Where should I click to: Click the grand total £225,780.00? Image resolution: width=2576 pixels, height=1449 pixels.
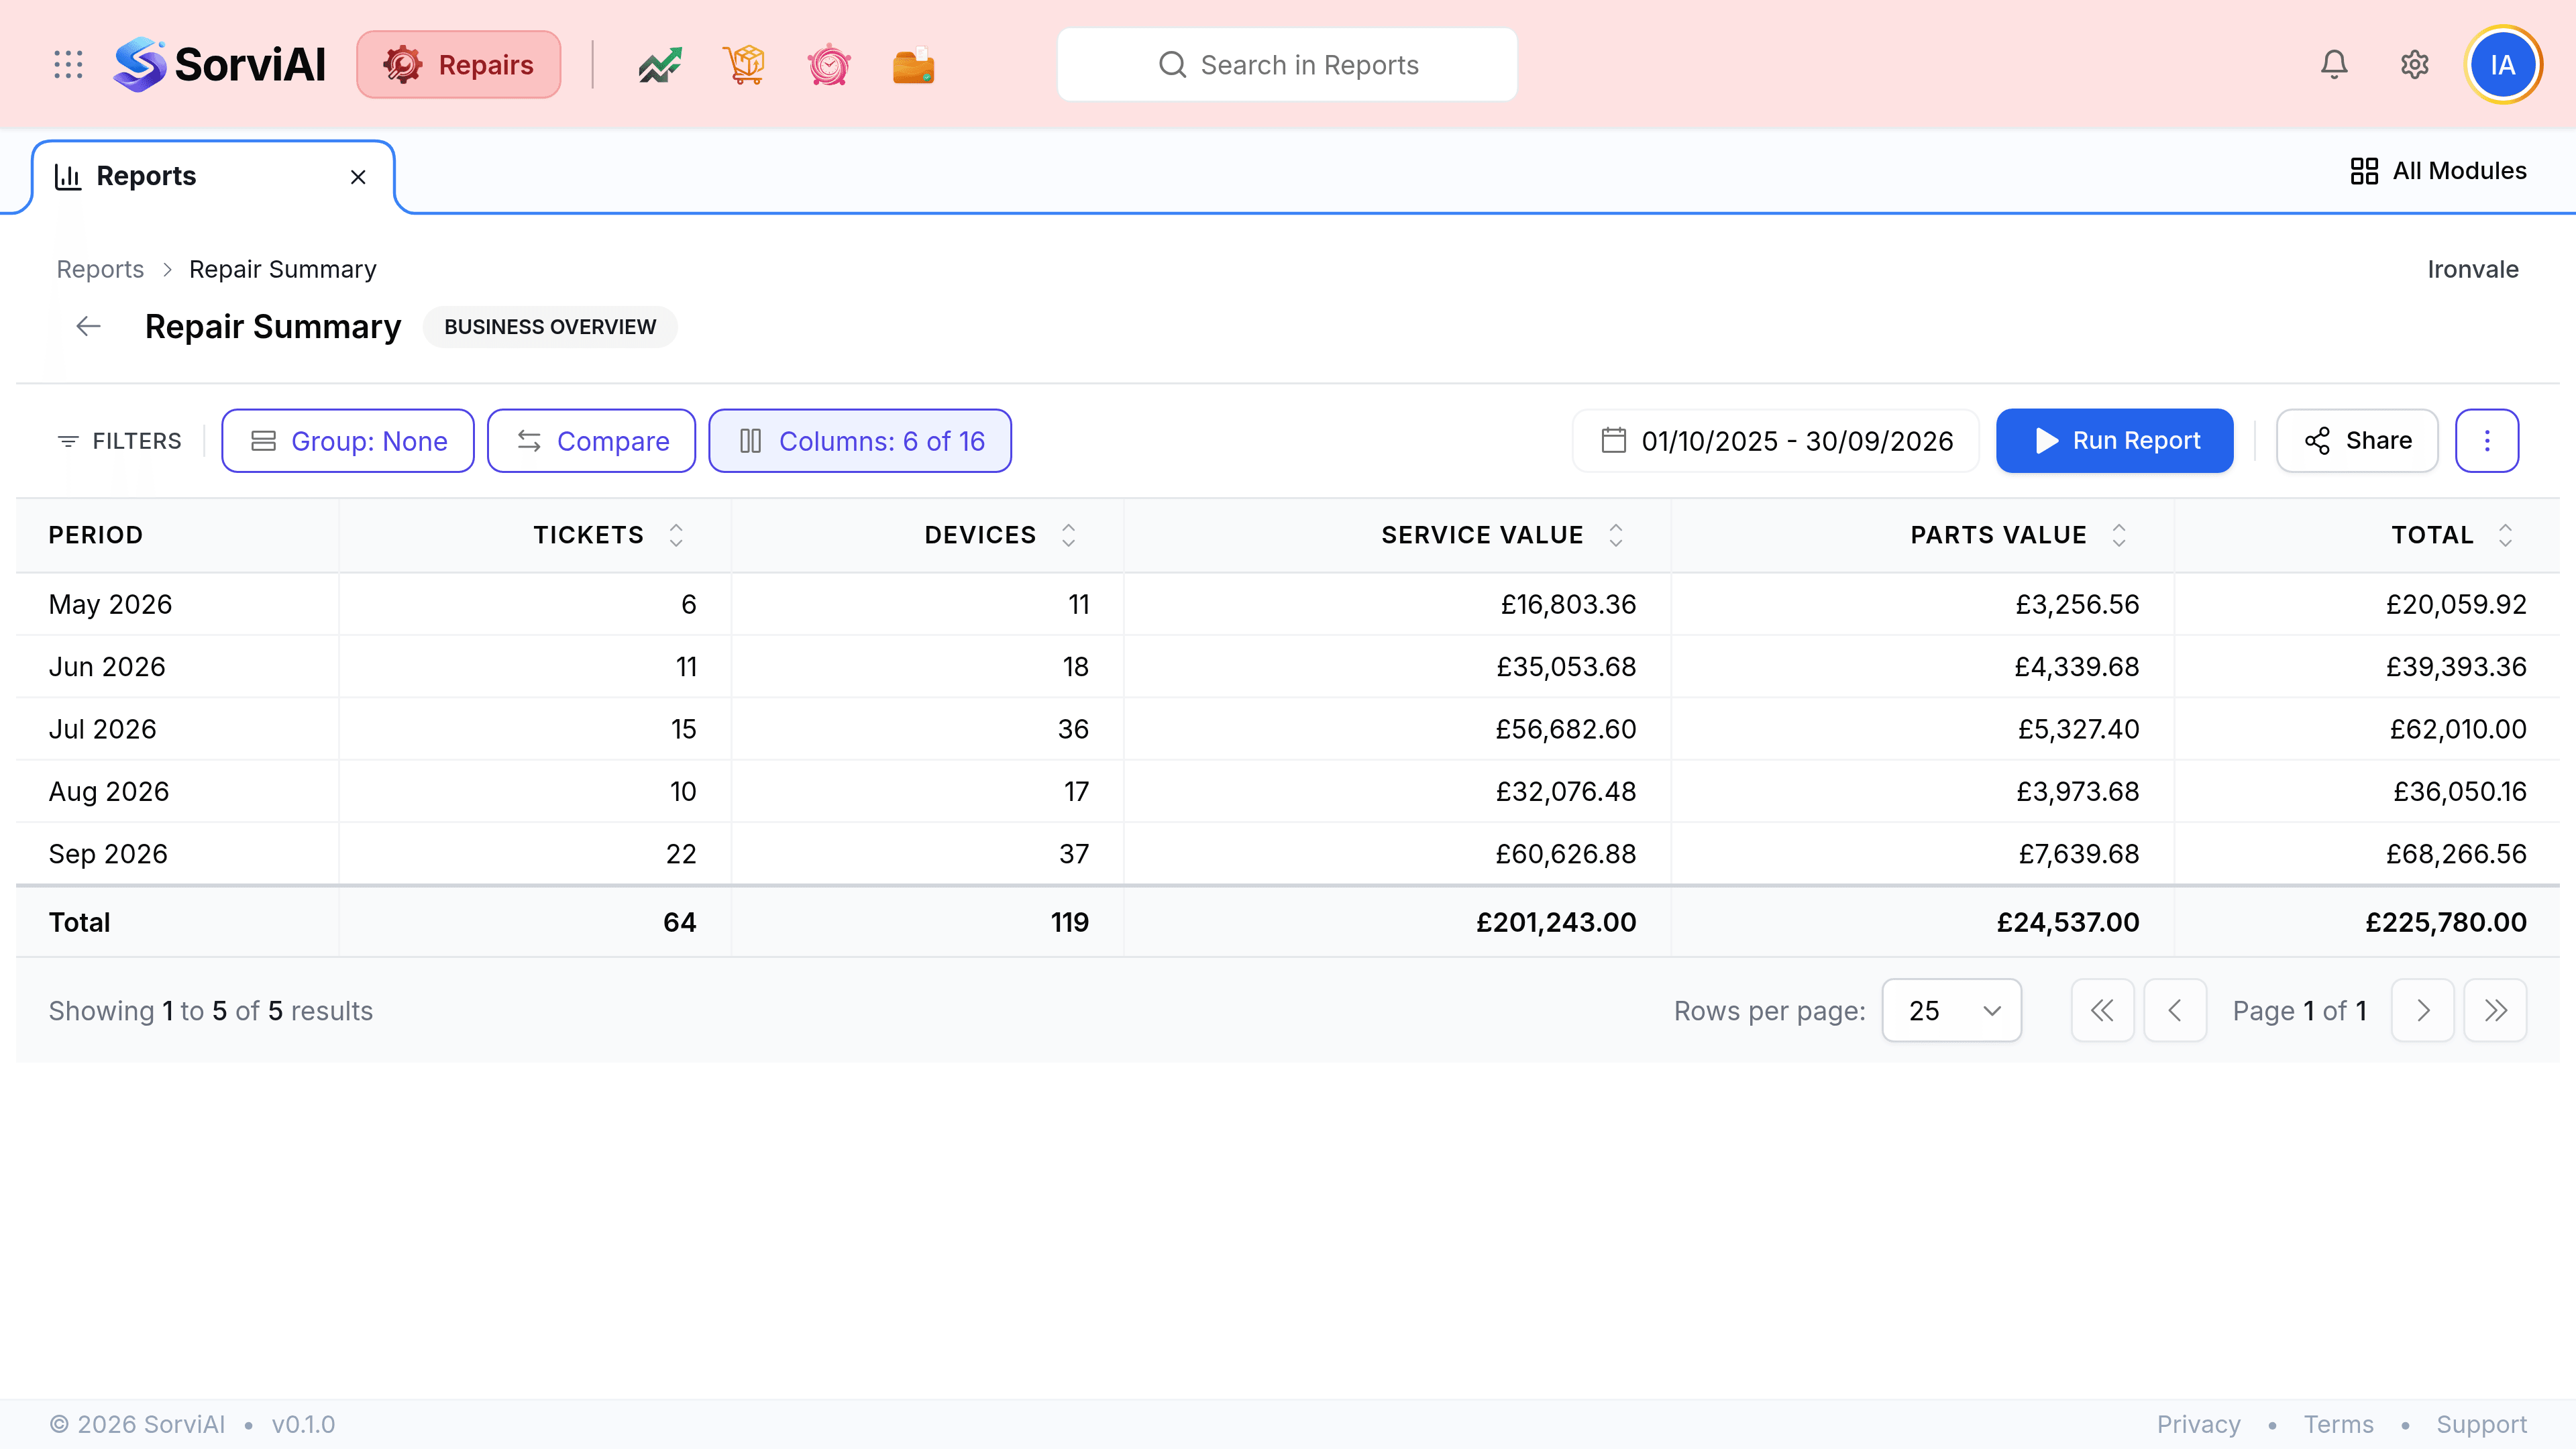coord(2446,922)
